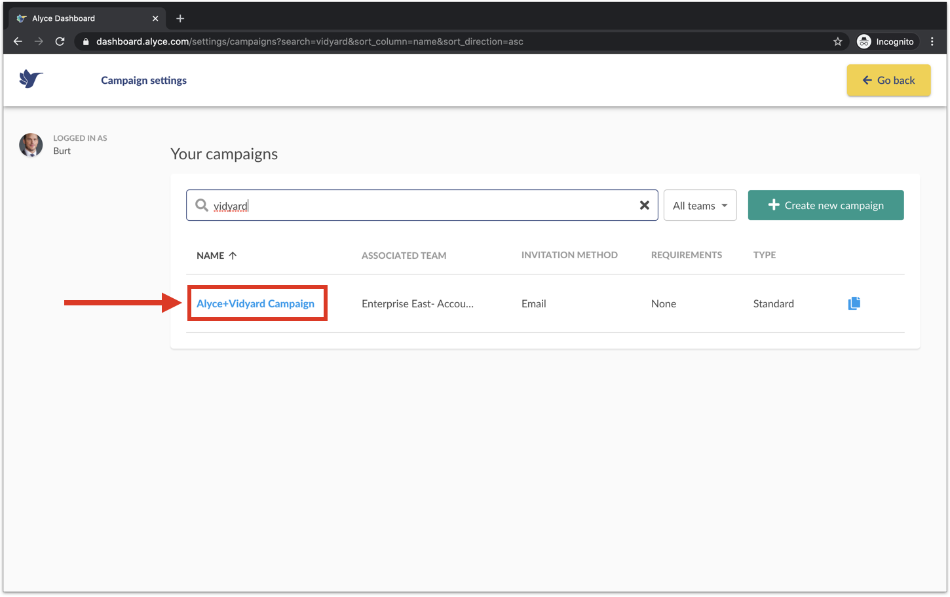Click the Your campaigns heading
The height and width of the screenshot is (597, 950).
(x=224, y=154)
